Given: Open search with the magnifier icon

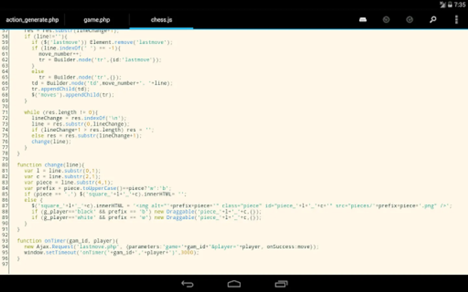Looking at the screenshot, I should pos(433,20).
